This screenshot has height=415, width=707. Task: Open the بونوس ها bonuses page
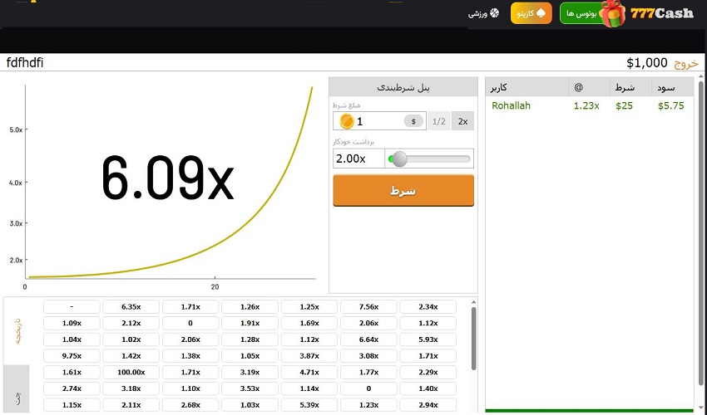pos(581,13)
